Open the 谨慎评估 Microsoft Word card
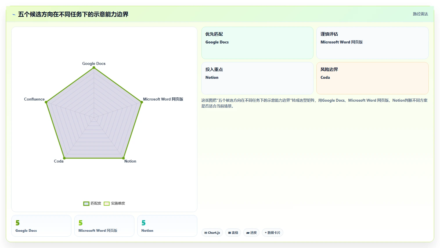440x248 pixels. (x=372, y=43)
